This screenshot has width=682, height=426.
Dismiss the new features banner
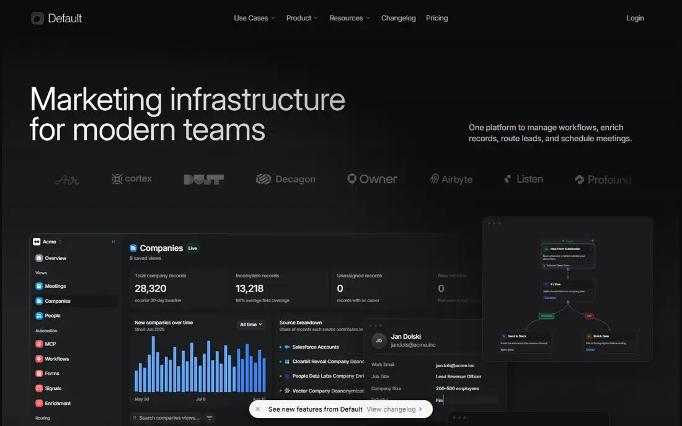coord(258,409)
